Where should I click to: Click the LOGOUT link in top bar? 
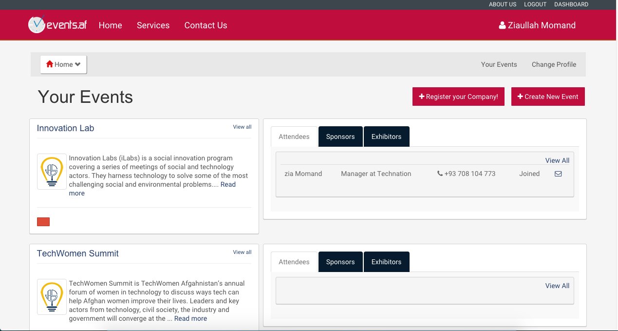tap(535, 4)
